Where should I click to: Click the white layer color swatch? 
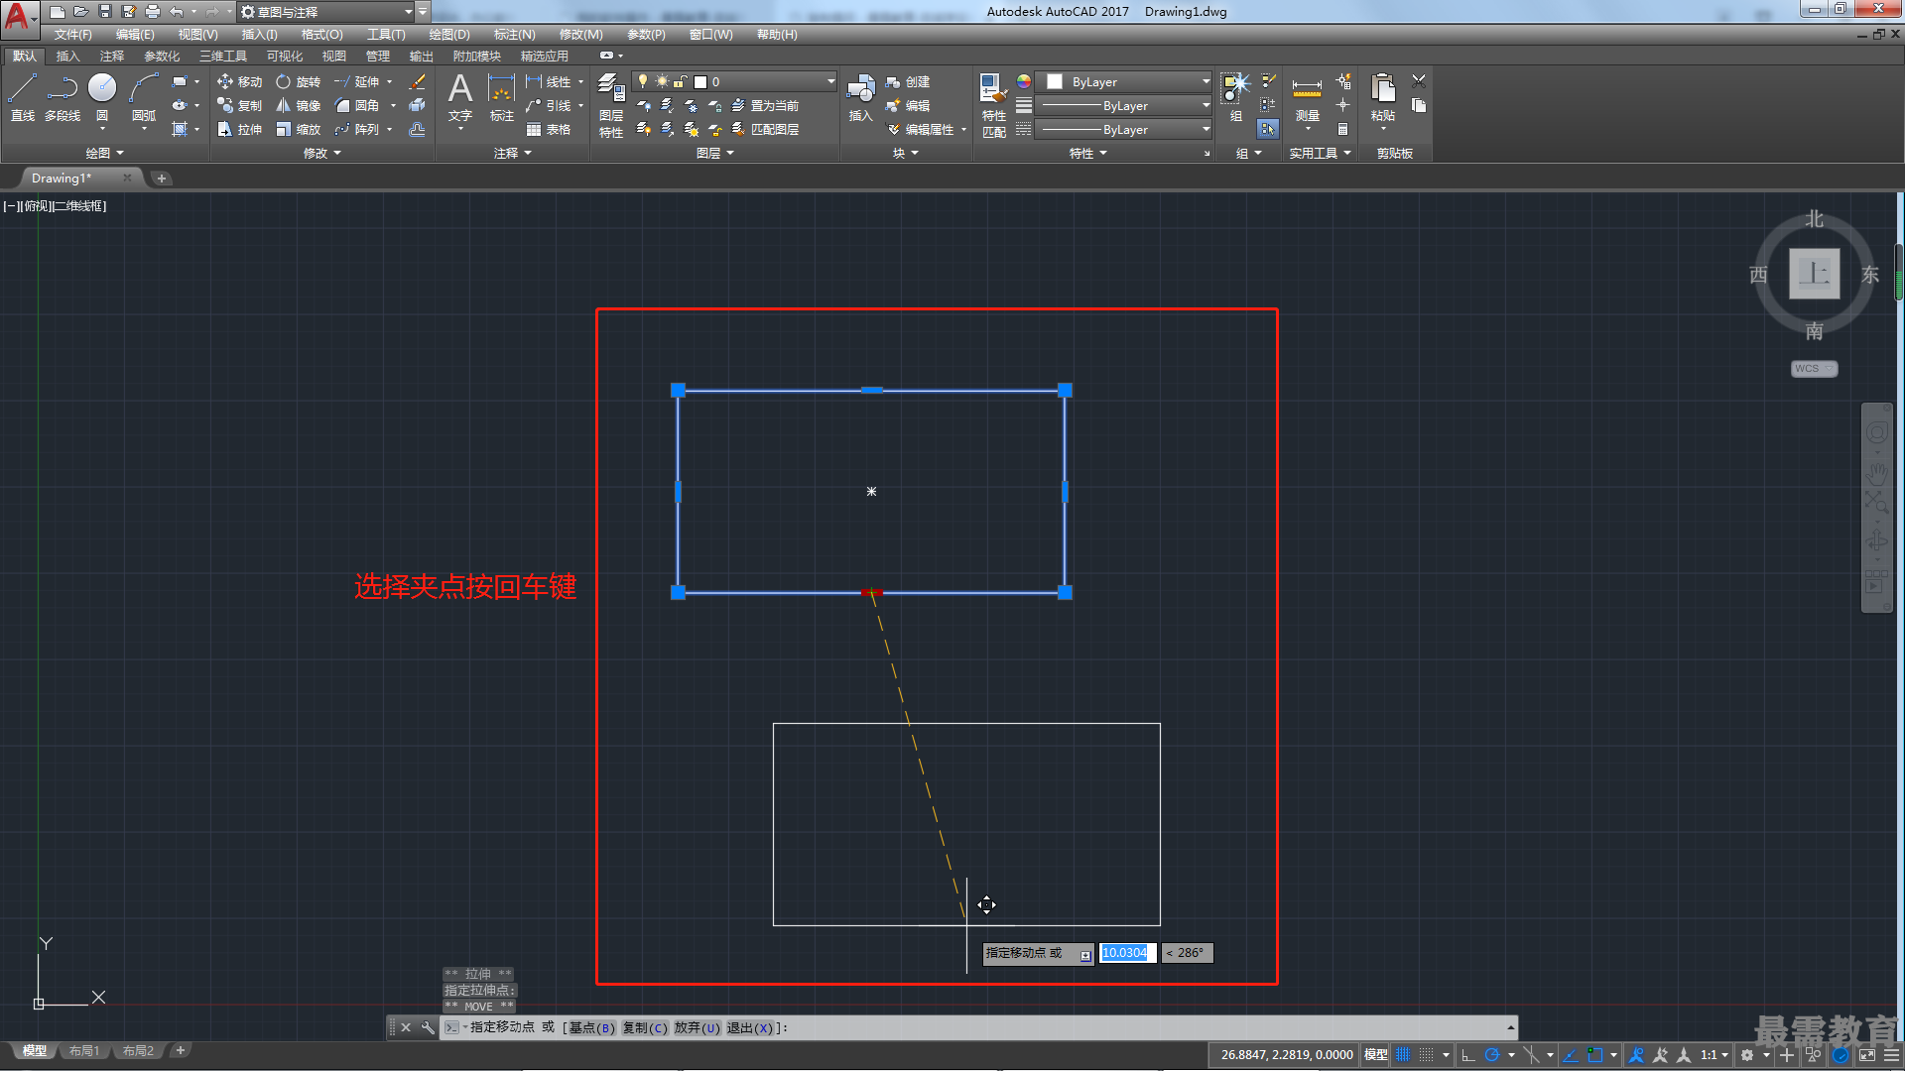pyautogui.click(x=700, y=81)
